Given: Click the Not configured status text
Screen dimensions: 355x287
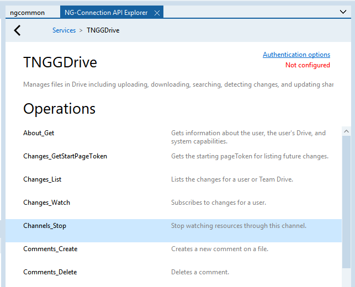Looking at the screenshot, I should click(308, 65).
